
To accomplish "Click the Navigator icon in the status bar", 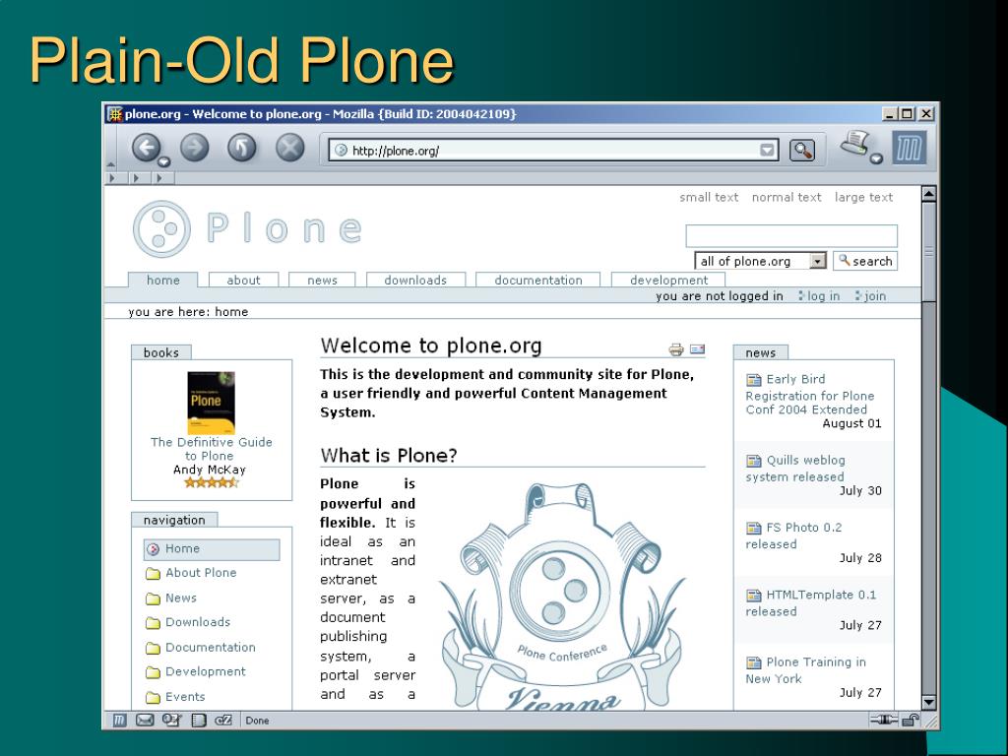I will [x=119, y=720].
